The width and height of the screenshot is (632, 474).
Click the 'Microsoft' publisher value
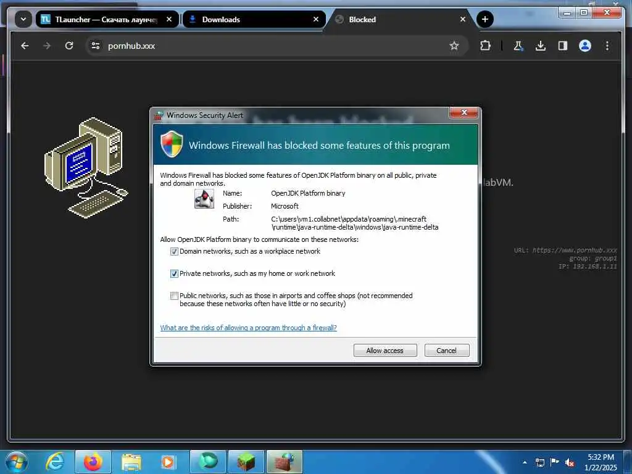click(x=285, y=206)
